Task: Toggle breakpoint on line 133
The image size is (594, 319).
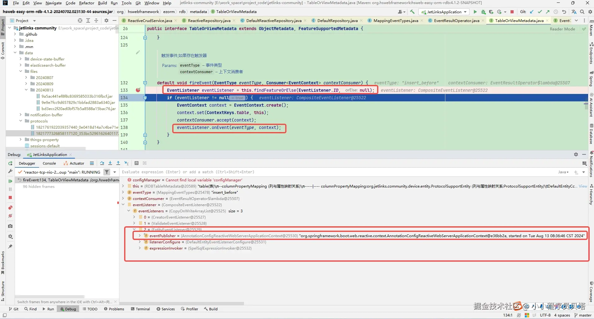Action: tap(138, 90)
